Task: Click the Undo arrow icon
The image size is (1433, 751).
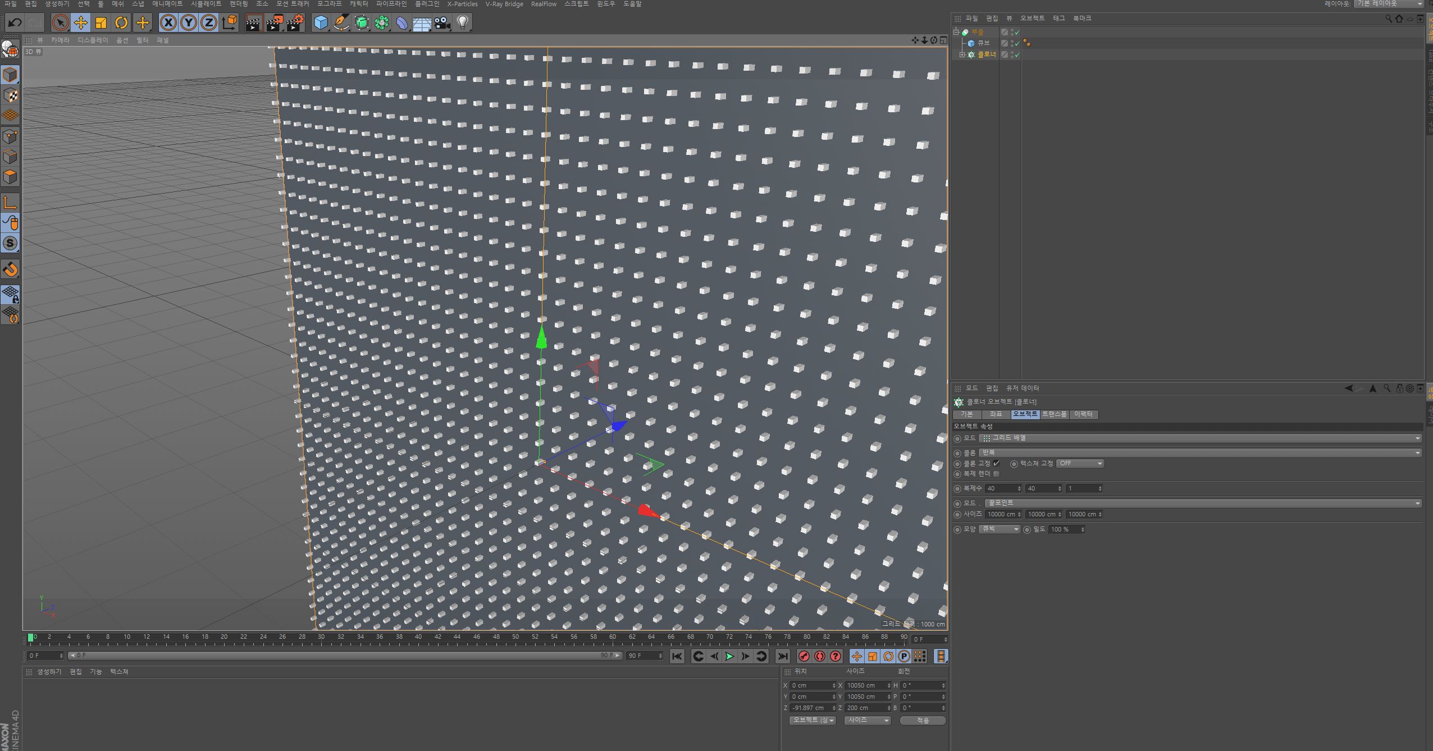Action: pos(15,22)
